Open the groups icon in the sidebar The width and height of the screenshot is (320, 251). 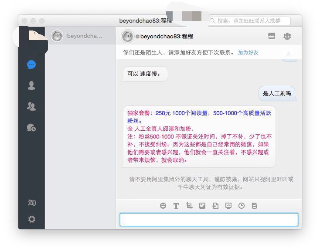[x=31, y=106]
